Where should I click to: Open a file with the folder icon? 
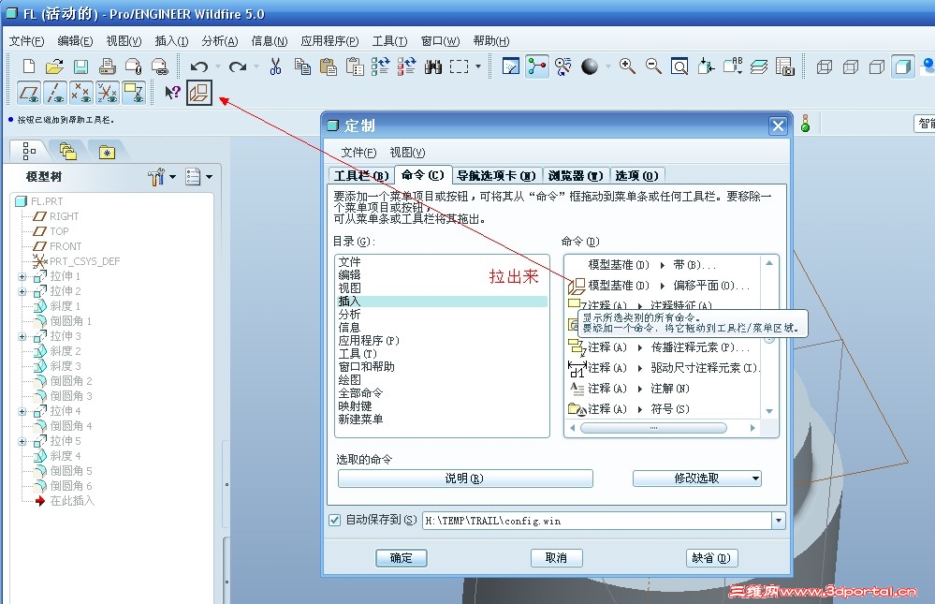(54, 66)
